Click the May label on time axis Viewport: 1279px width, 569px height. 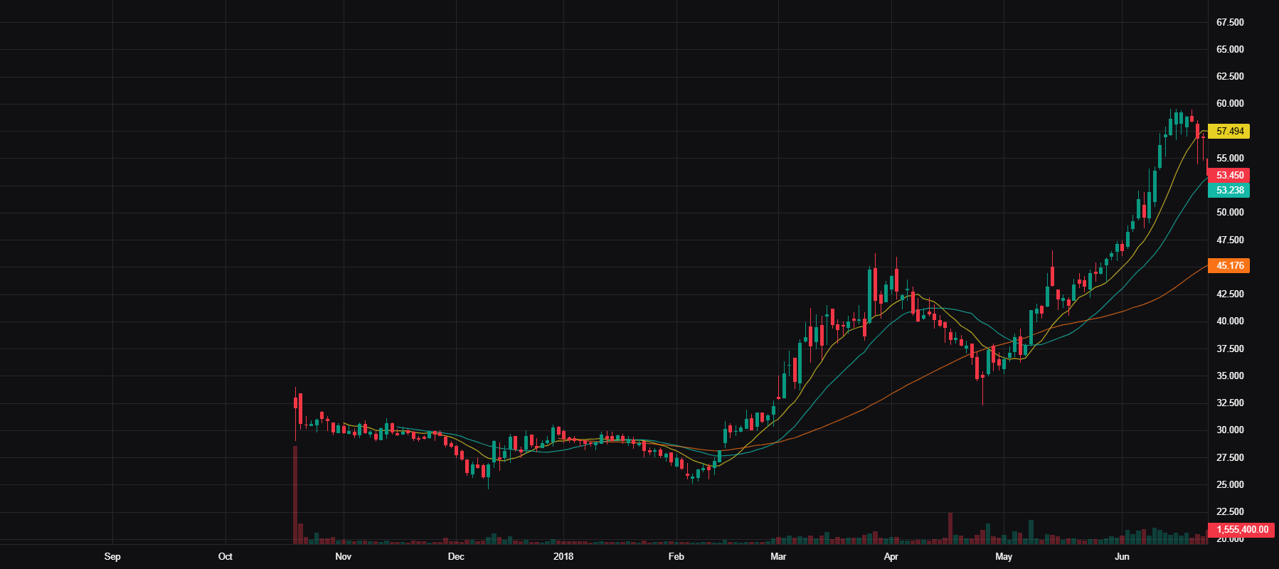[1004, 556]
